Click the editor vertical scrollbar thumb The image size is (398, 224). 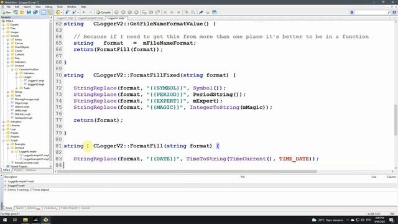(396, 120)
